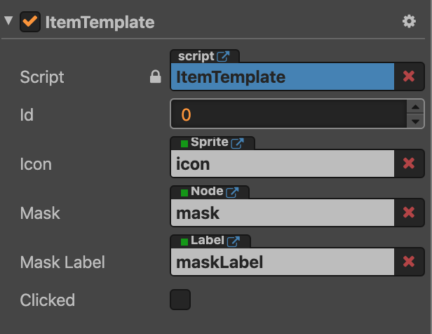This screenshot has width=432, height=334.
Task: Increase the Id value with up arrow
Action: (416, 107)
